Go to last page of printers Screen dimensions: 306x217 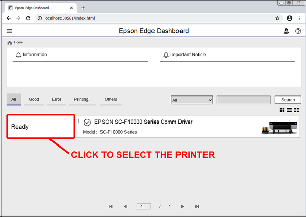[x=197, y=206]
